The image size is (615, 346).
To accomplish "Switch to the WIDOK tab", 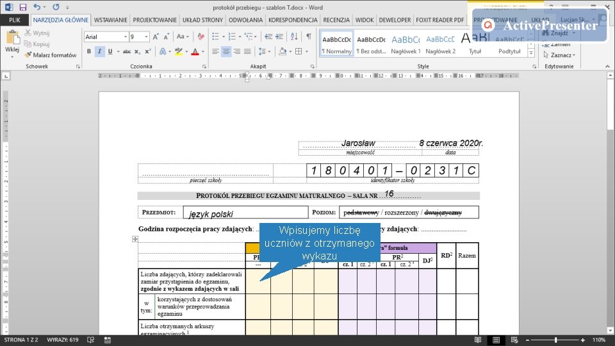I will coord(365,20).
